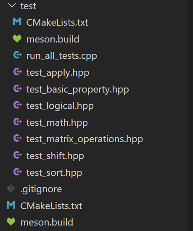The image size is (193, 231).
Task: Click the root CMakeLists.txt M icon
Action: pos(11,205)
